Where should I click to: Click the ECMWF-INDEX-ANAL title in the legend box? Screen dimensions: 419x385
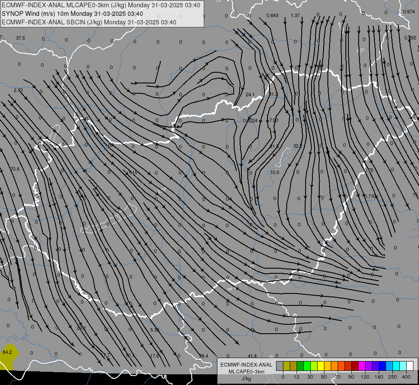(x=246, y=365)
